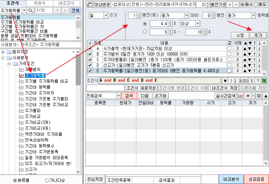Click the plus button next to 봉전기준

pos(230,5)
